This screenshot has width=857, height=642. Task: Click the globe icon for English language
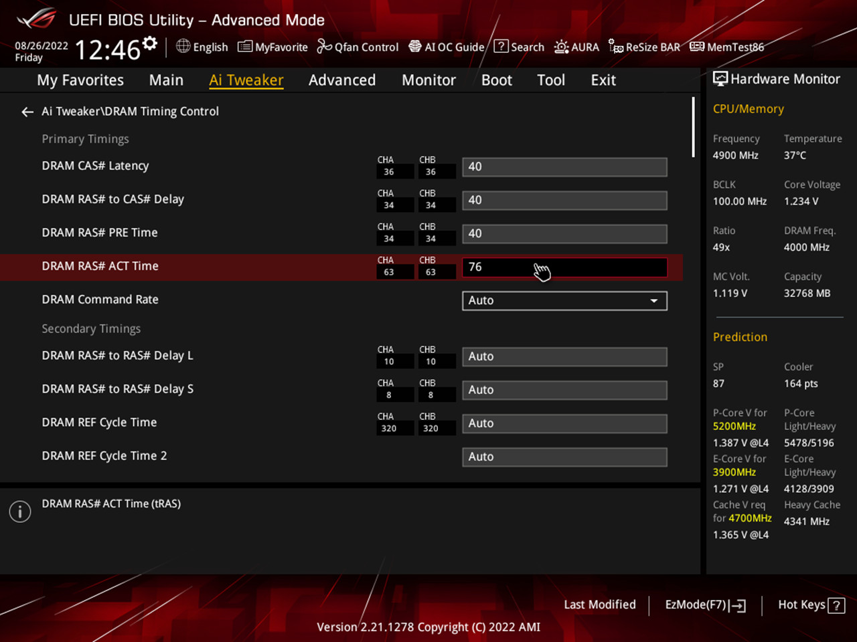(x=183, y=46)
